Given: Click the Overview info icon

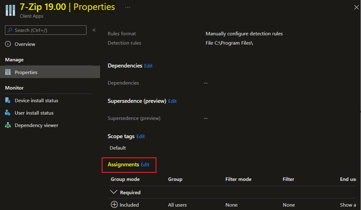Looking at the screenshot, I should [x=8, y=44].
